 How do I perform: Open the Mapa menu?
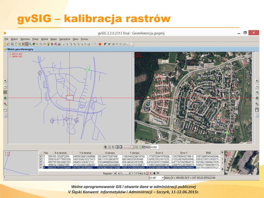[53, 39]
